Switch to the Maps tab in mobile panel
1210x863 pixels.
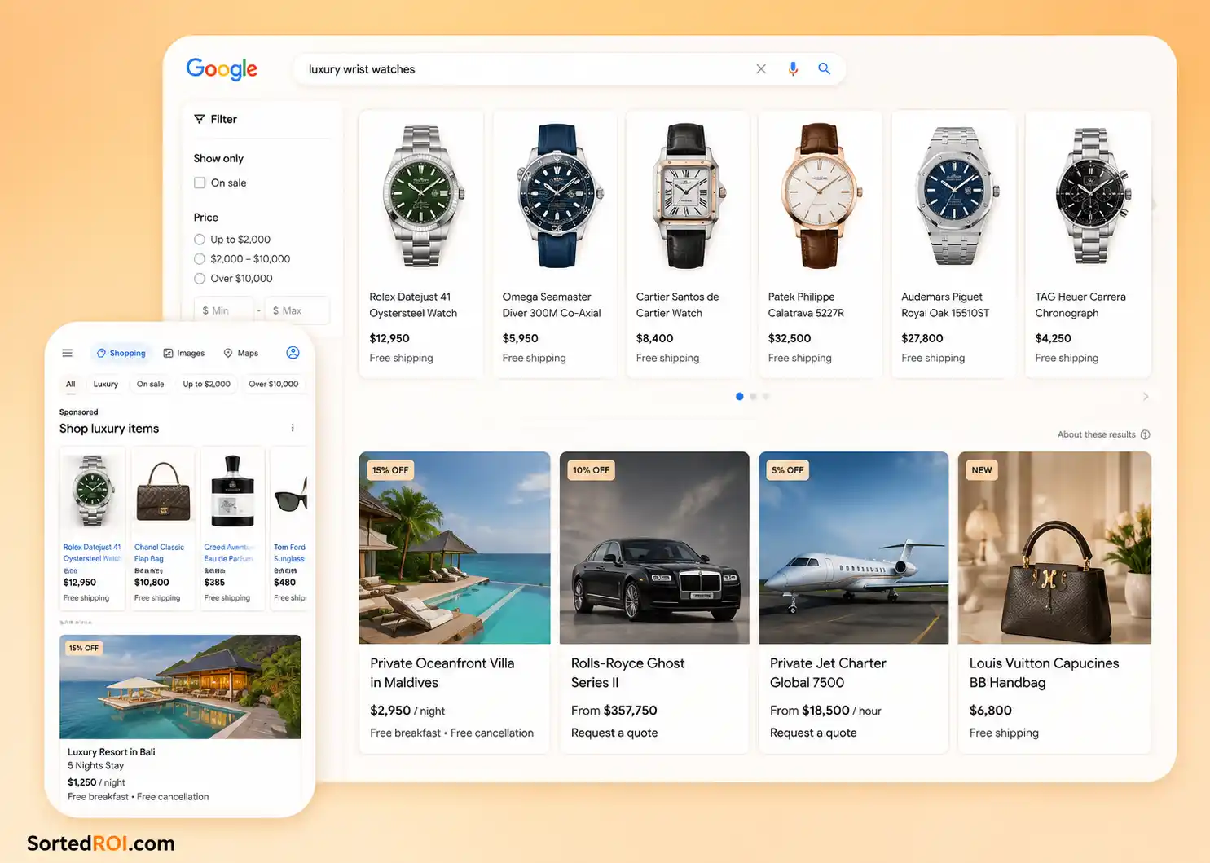pos(241,353)
